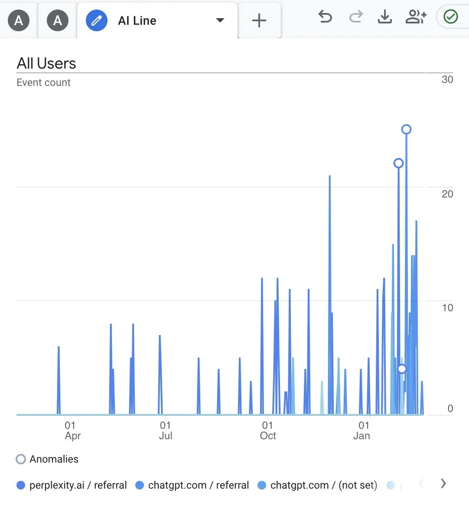The width and height of the screenshot is (469, 506).
Task: Click the green checkmark status icon
Action: 451,16
